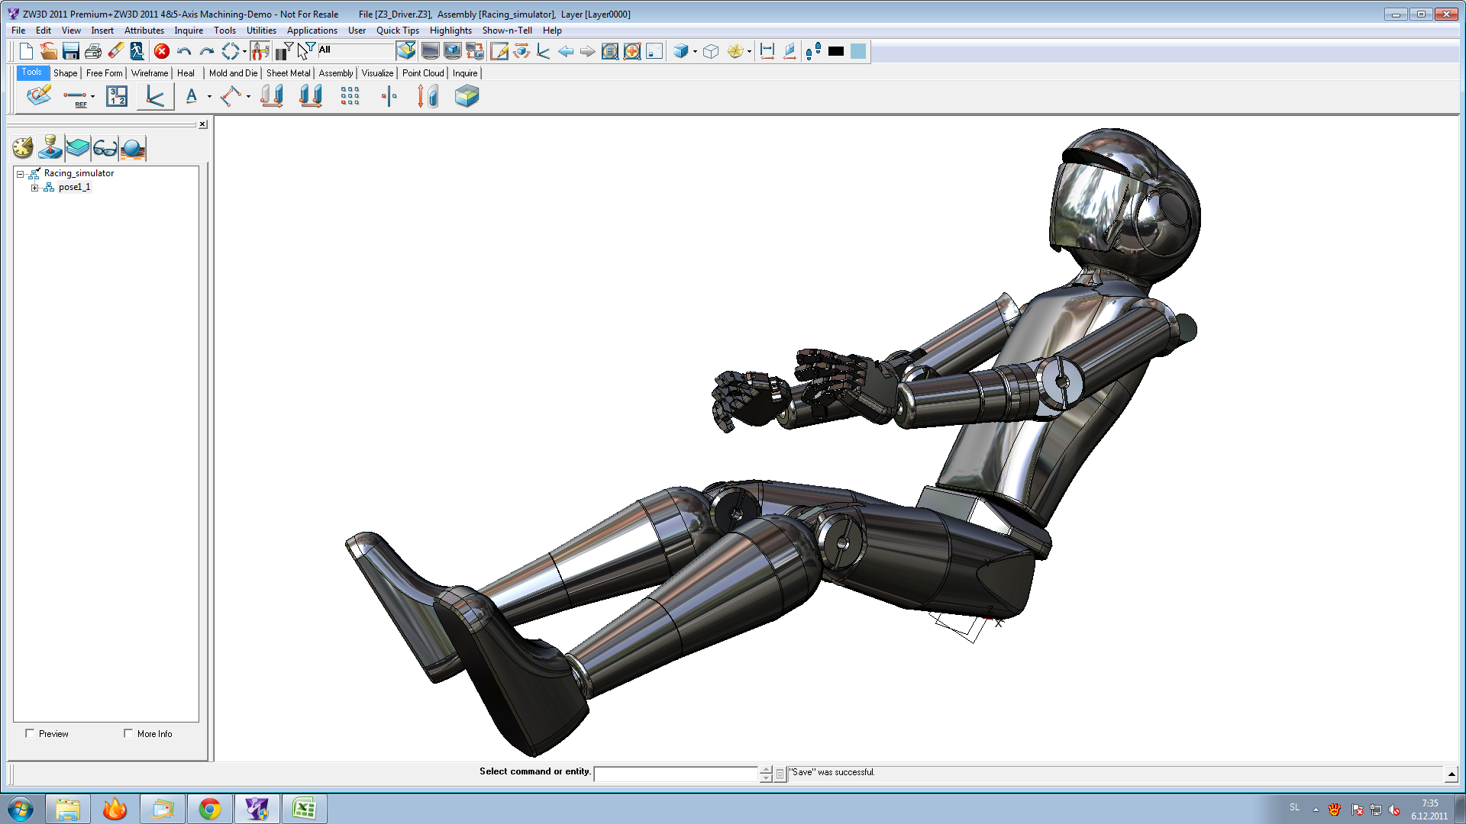Click the datum plane axis icon

point(155,96)
